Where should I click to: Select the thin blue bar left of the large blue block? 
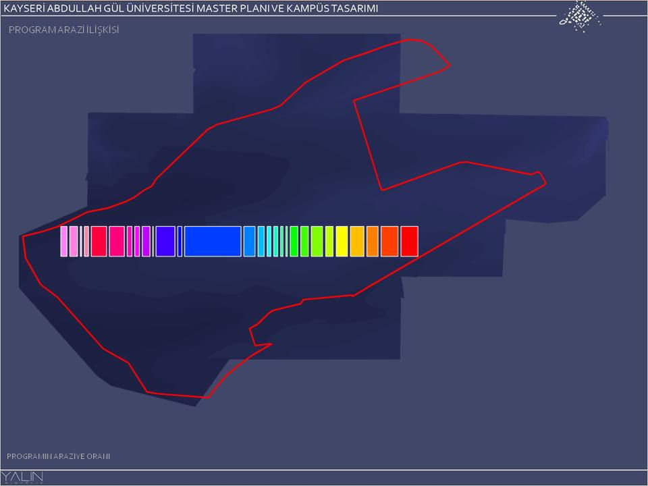click(x=180, y=242)
